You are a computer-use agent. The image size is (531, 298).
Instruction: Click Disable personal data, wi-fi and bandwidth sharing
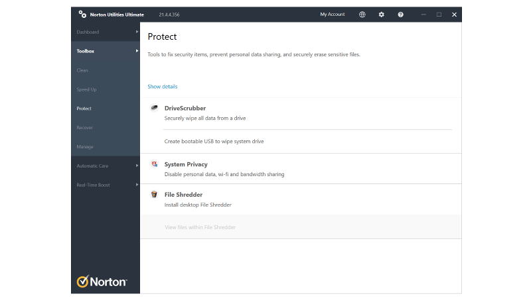point(224,174)
